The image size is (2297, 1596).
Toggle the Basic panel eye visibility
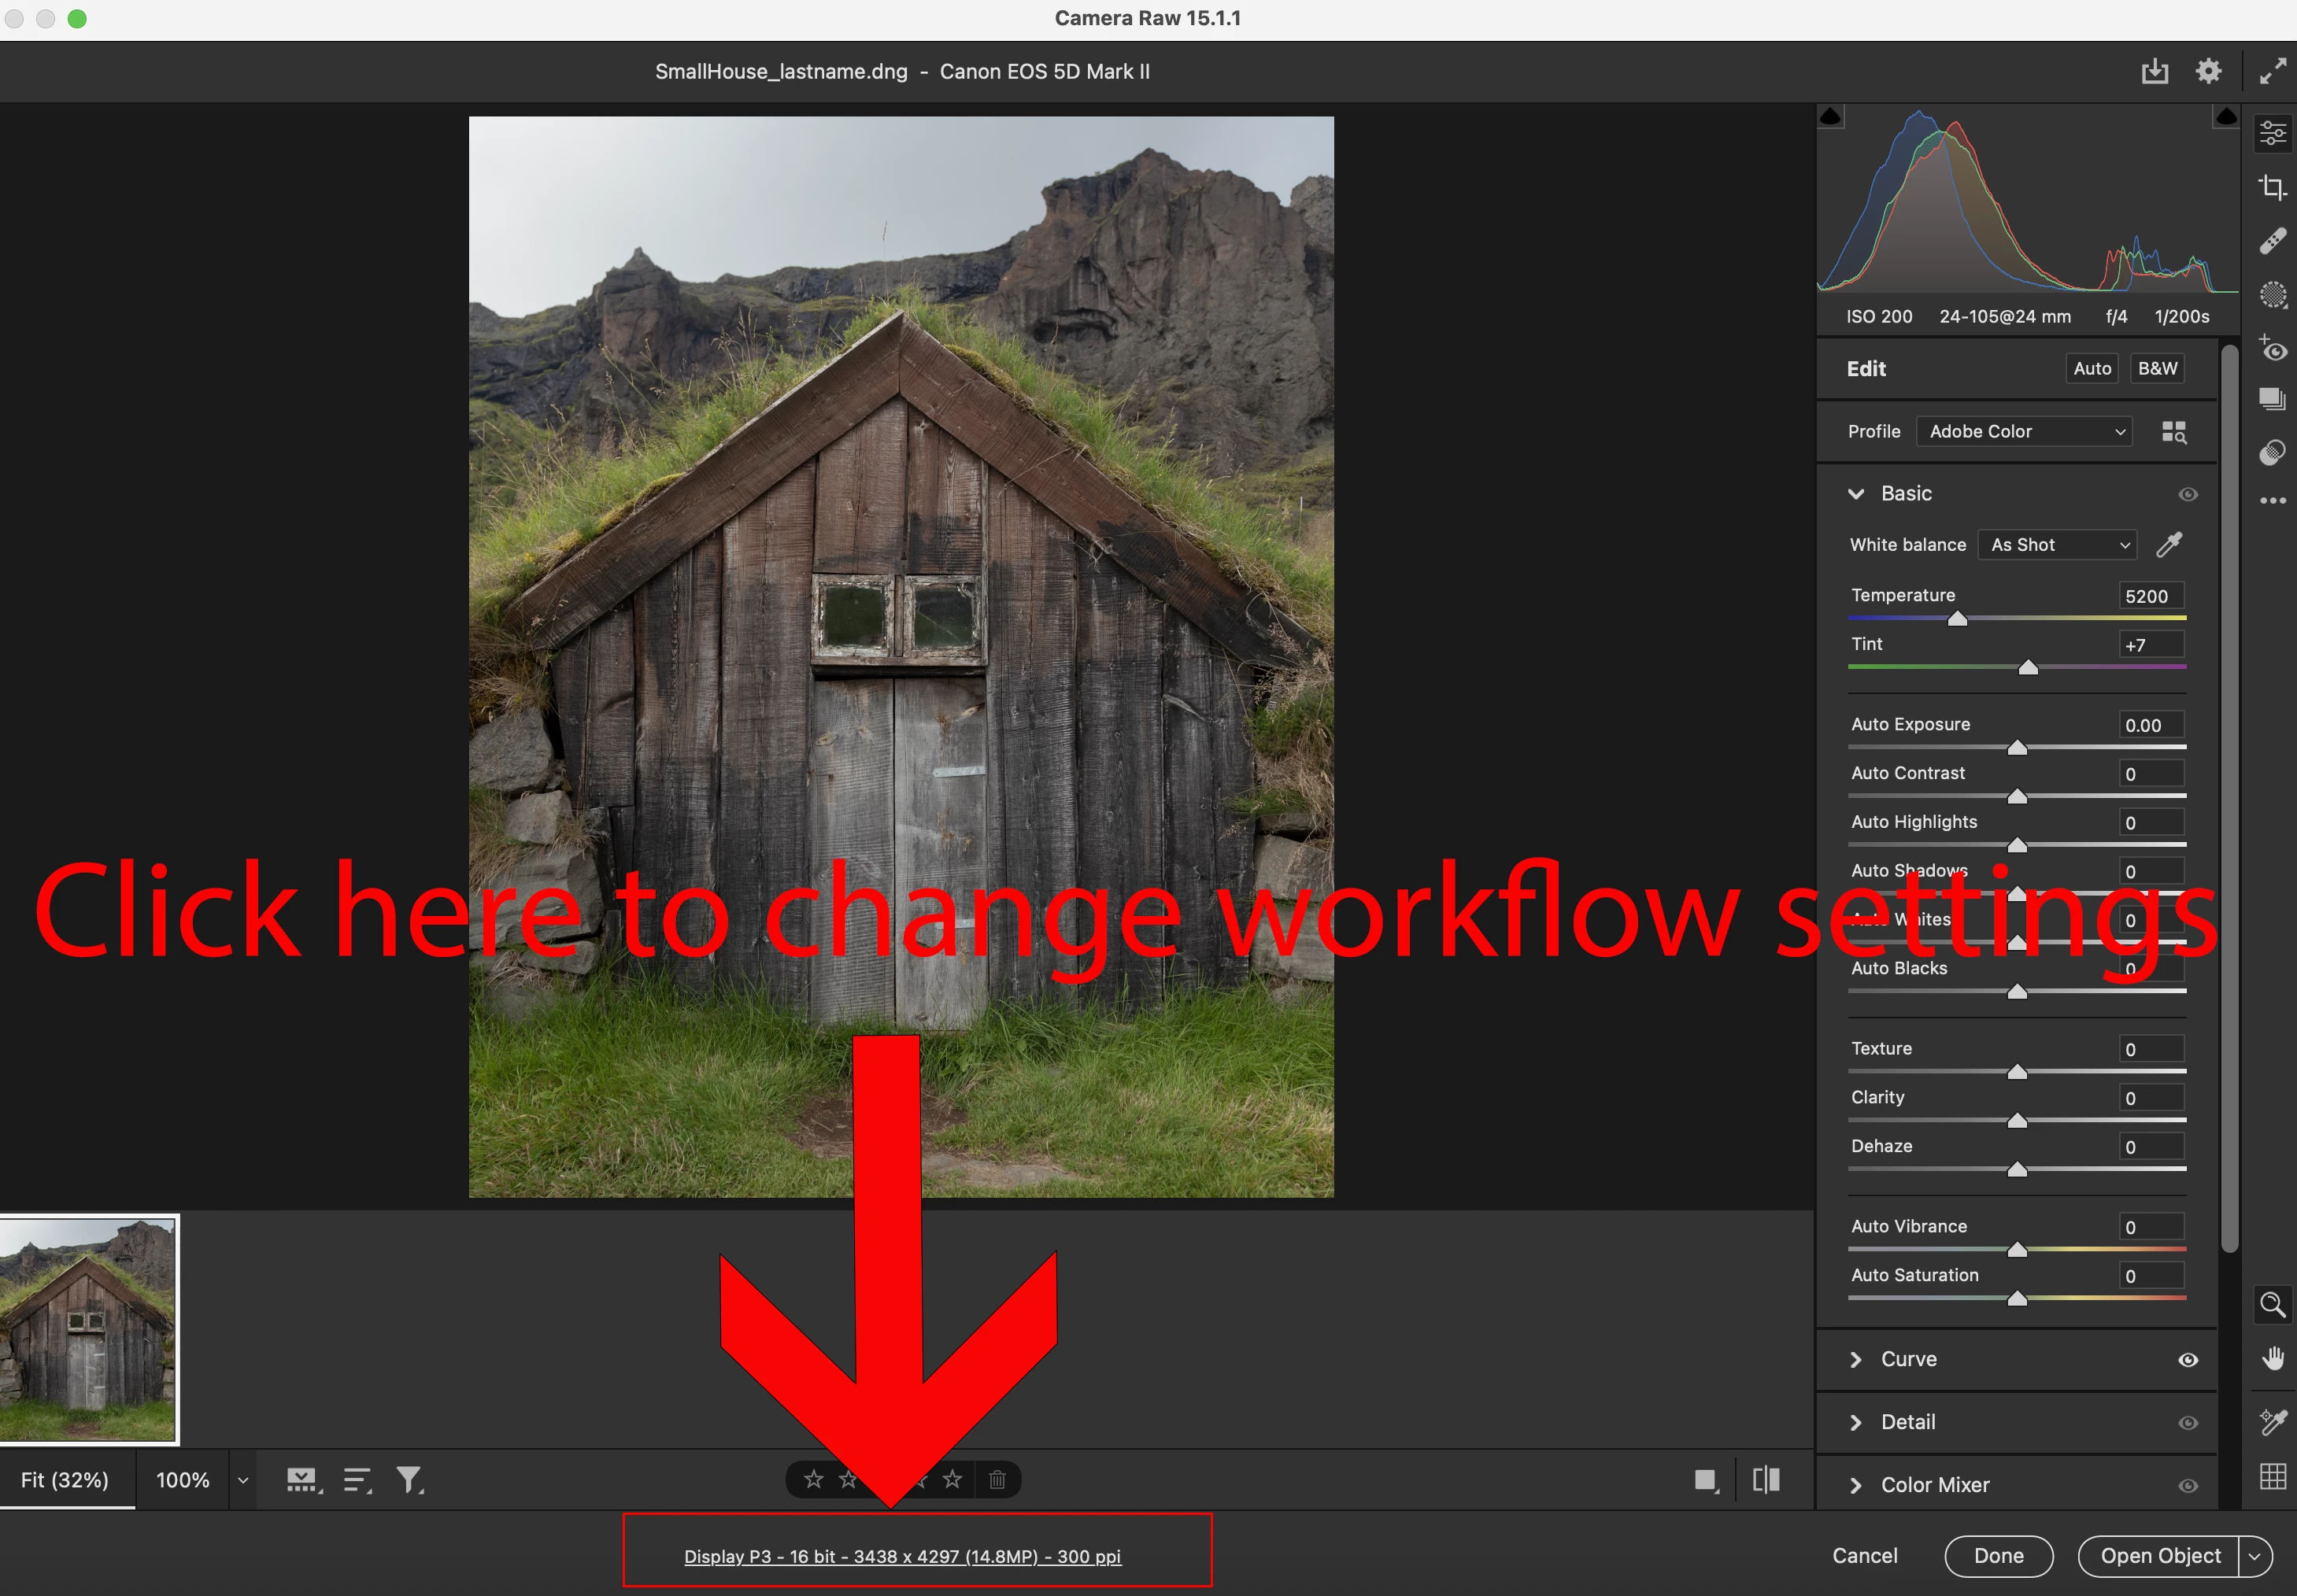coord(2187,494)
